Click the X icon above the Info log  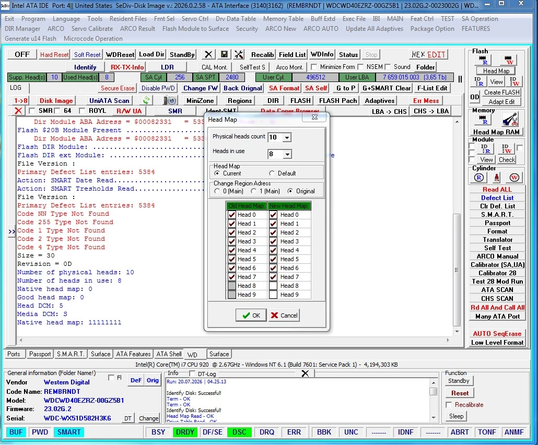coord(305,373)
